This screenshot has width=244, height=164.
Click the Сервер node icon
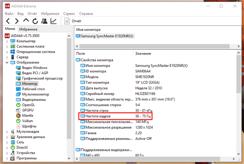pyautogui.click(x=13, y=57)
